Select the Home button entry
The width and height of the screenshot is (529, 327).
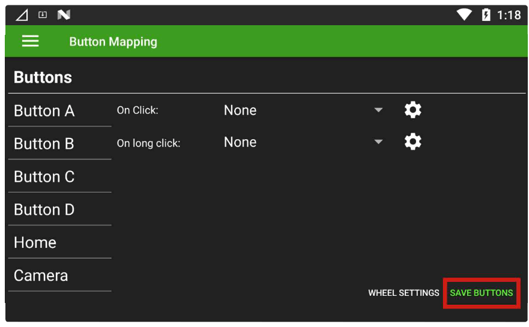pos(35,243)
